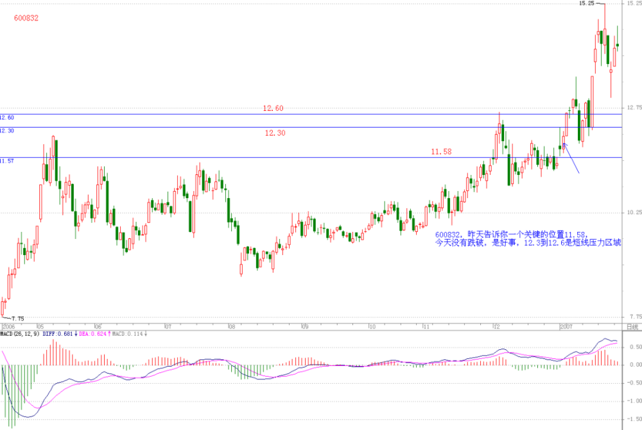The image size is (642, 430).
Task: Select the red stock code 600832 label
Action: pos(26,18)
